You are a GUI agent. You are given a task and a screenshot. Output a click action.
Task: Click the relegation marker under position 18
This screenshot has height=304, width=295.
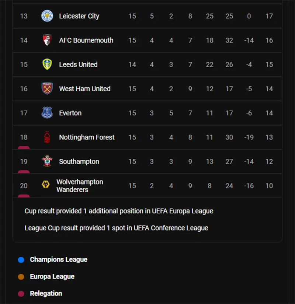(24, 147)
